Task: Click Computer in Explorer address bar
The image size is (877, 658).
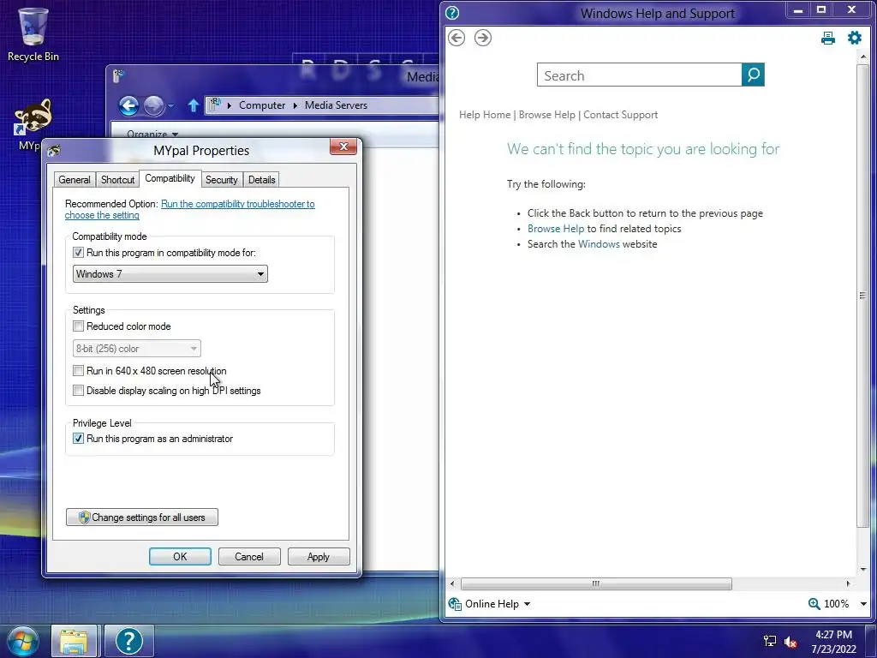Action: tap(262, 105)
